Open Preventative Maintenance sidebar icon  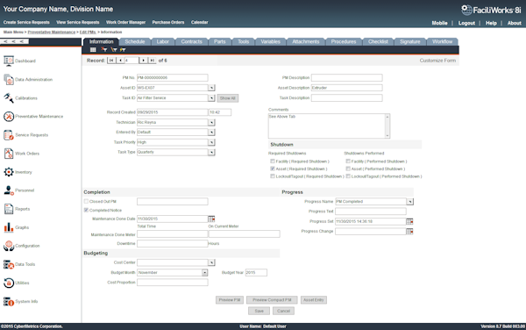9,117
